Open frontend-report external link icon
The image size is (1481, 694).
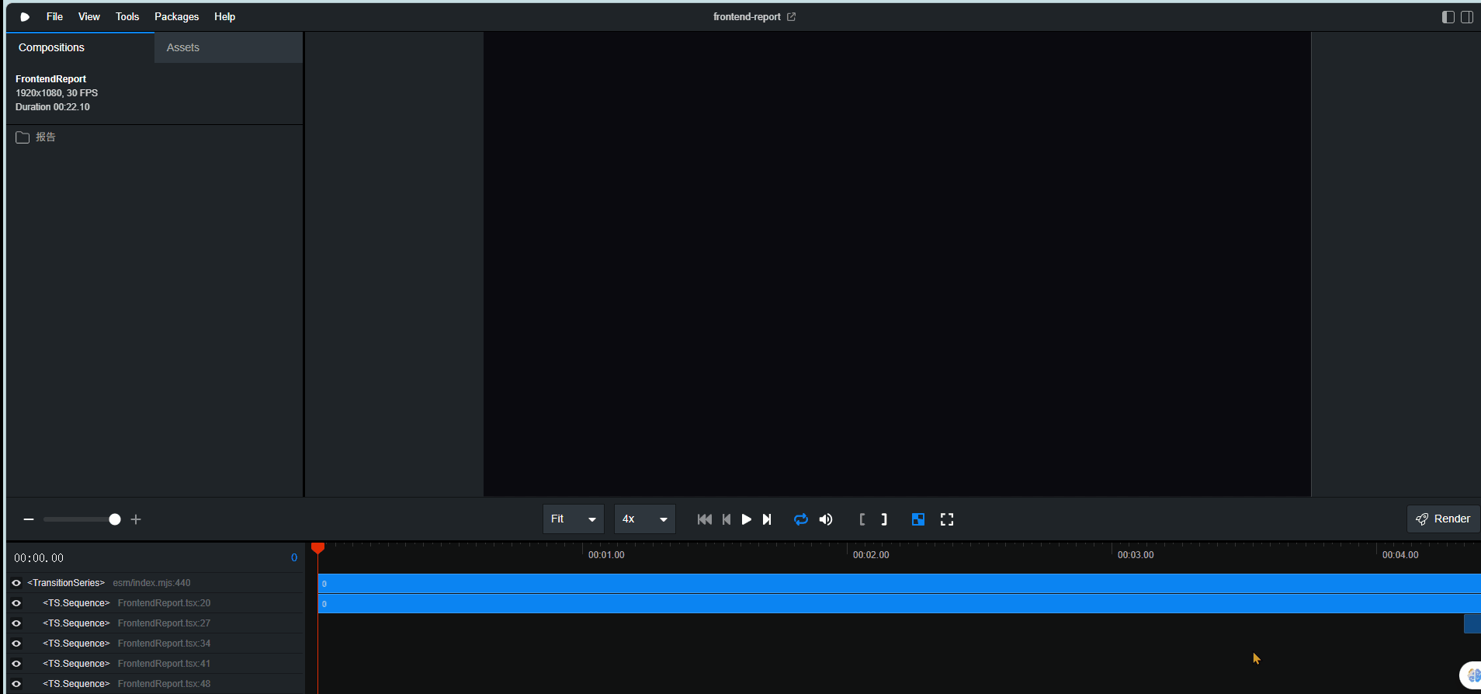point(792,17)
